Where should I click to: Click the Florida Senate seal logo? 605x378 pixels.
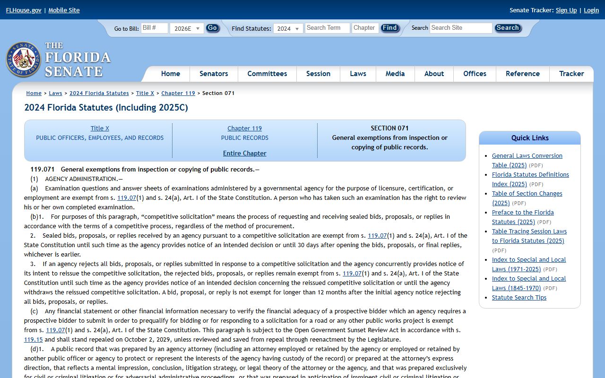[23, 60]
